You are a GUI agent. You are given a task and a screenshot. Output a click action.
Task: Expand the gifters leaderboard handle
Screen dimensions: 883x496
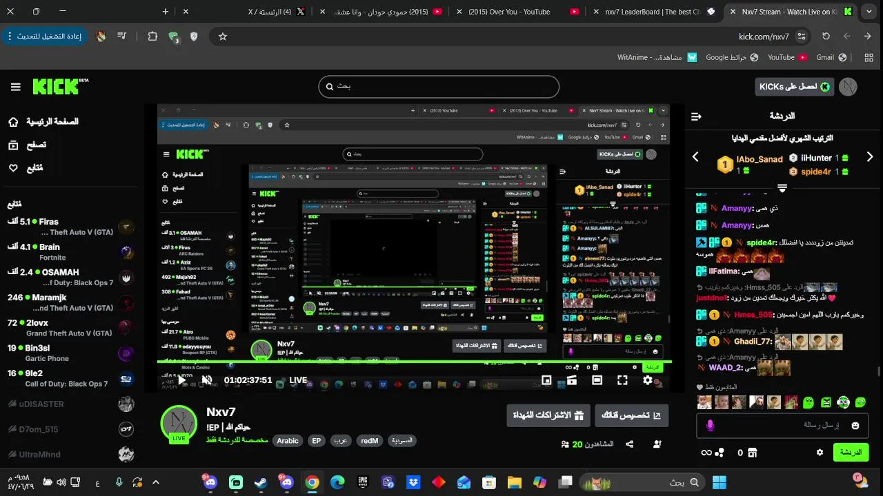pyautogui.click(x=782, y=187)
